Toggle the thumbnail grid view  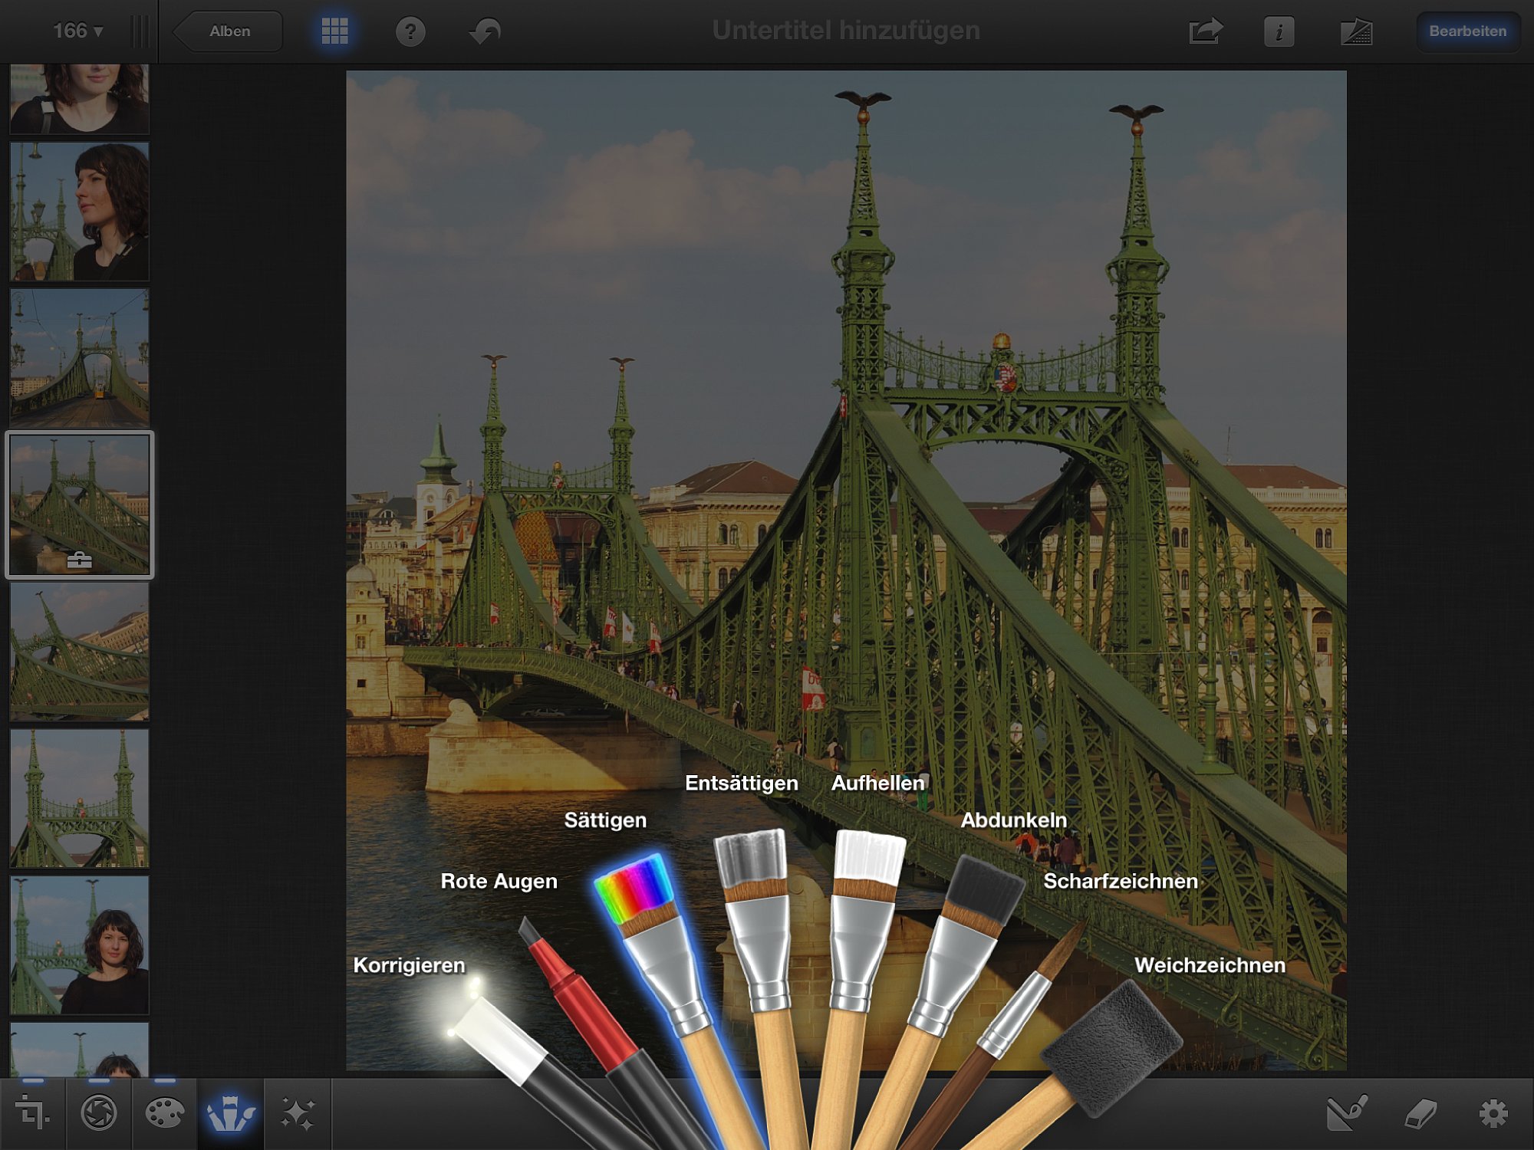pyautogui.click(x=334, y=31)
